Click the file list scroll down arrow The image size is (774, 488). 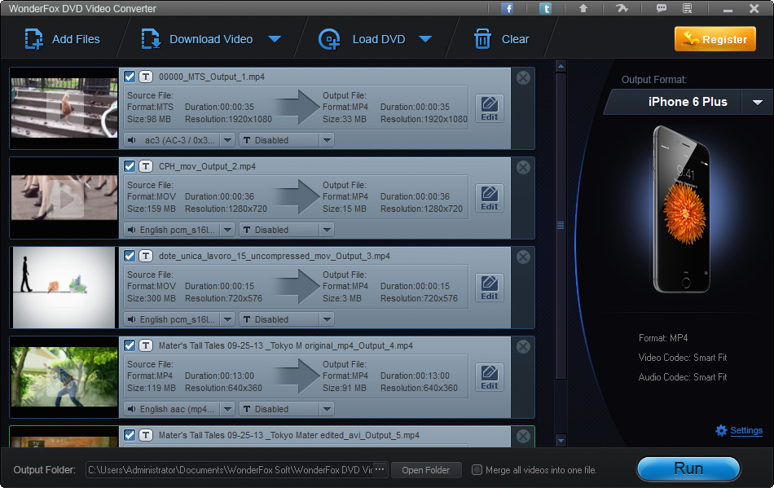click(x=561, y=440)
